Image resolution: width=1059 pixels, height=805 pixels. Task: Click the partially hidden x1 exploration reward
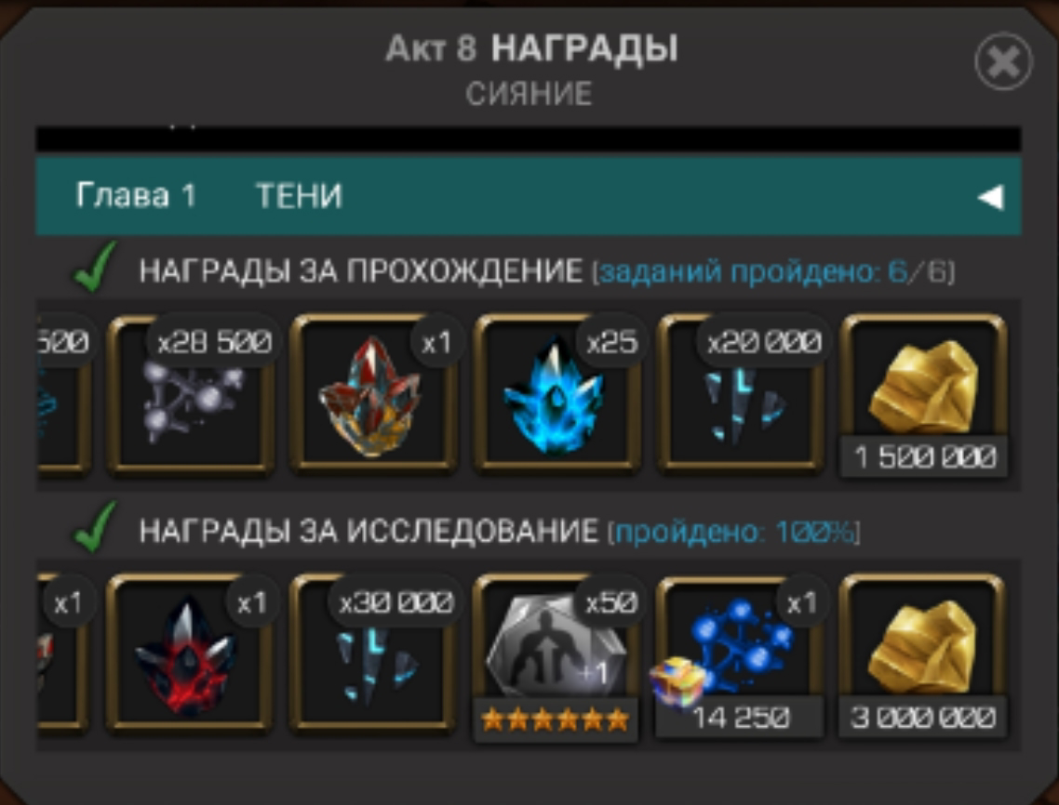(62, 654)
